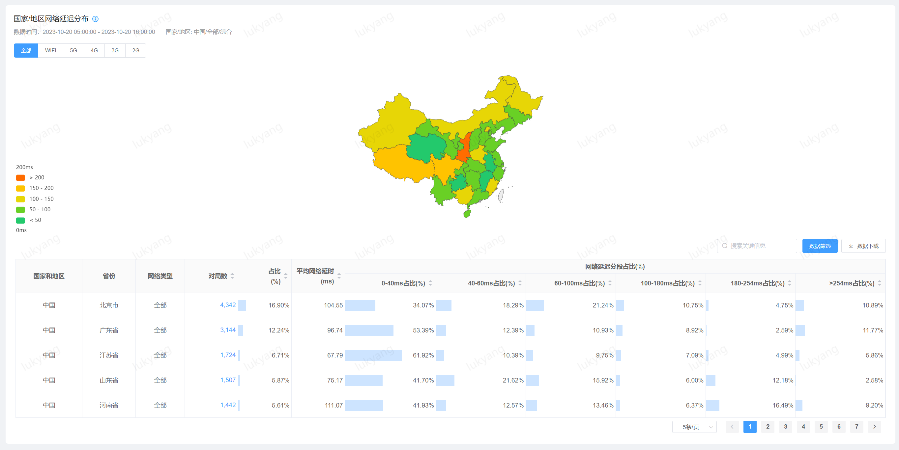
Task: Open the 5条/页 page size dropdown
Action: pos(694,427)
